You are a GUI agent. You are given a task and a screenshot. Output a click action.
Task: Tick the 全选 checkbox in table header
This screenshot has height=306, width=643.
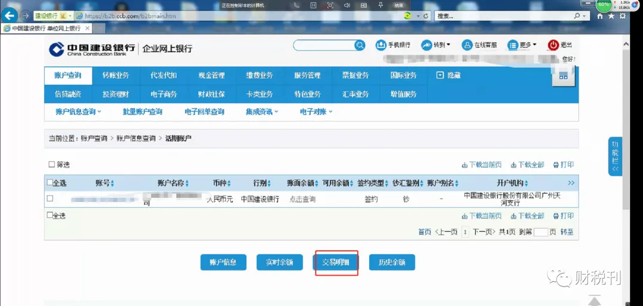[50, 182]
